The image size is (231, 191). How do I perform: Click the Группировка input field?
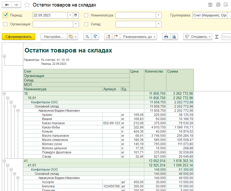point(210,15)
